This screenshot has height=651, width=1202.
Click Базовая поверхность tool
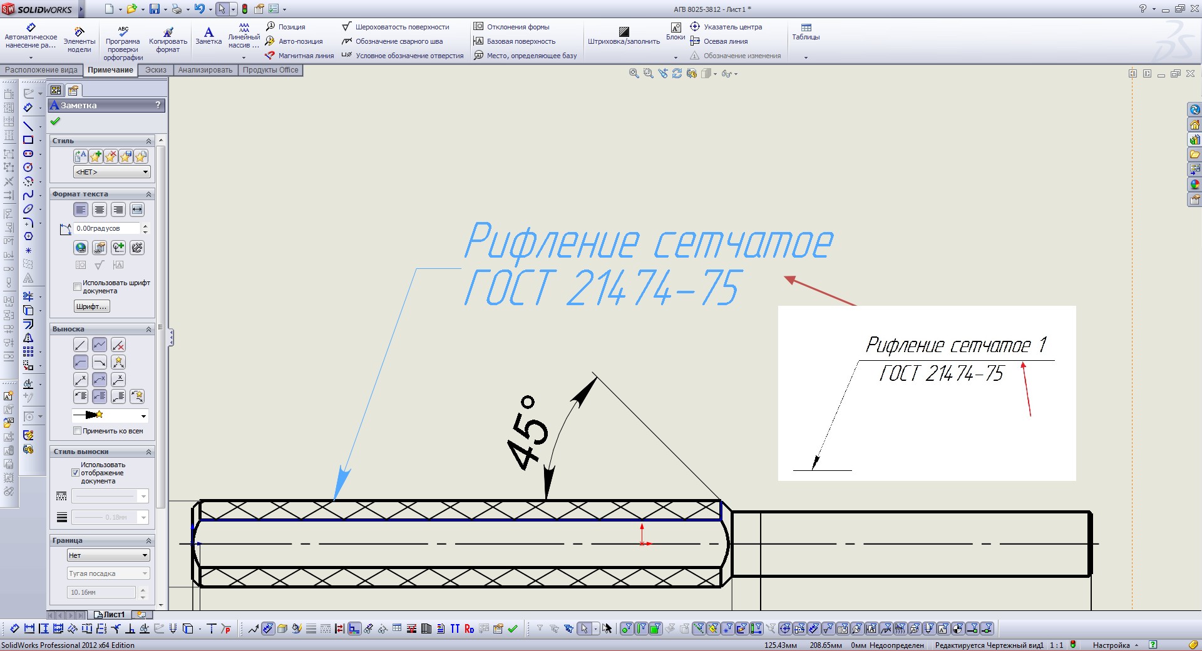[515, 41]
